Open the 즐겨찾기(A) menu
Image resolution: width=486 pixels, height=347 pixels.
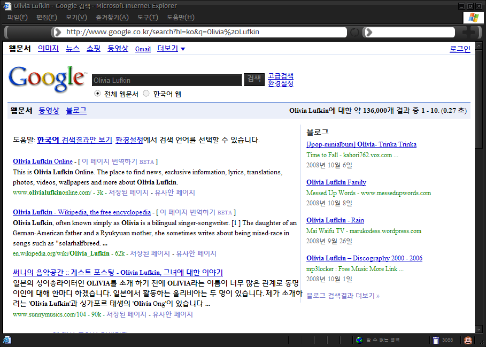[x=112, y=17]
